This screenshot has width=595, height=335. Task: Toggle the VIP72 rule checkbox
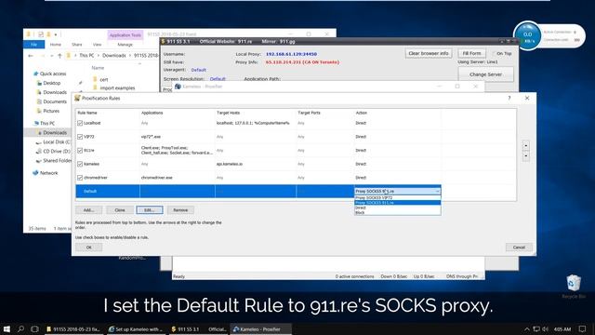coord(80,137)
